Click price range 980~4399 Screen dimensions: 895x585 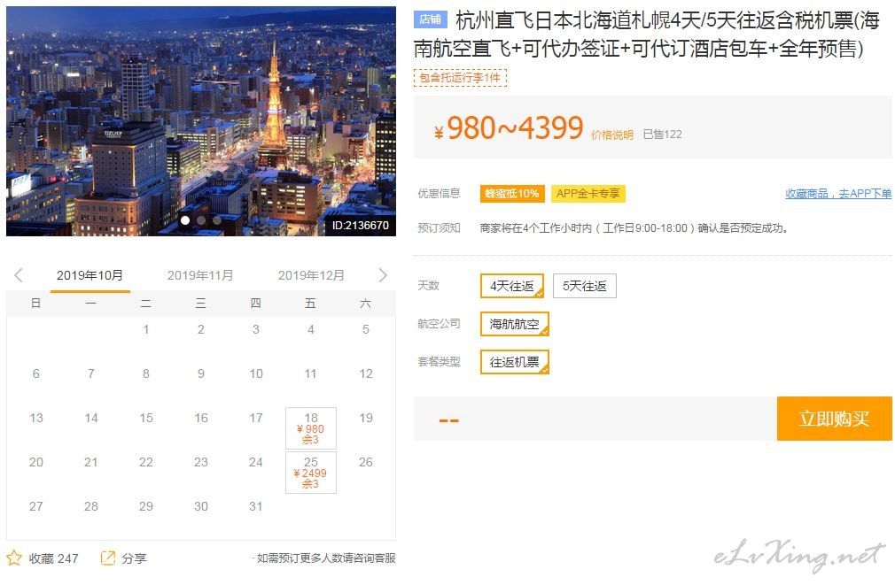(515, 127)
